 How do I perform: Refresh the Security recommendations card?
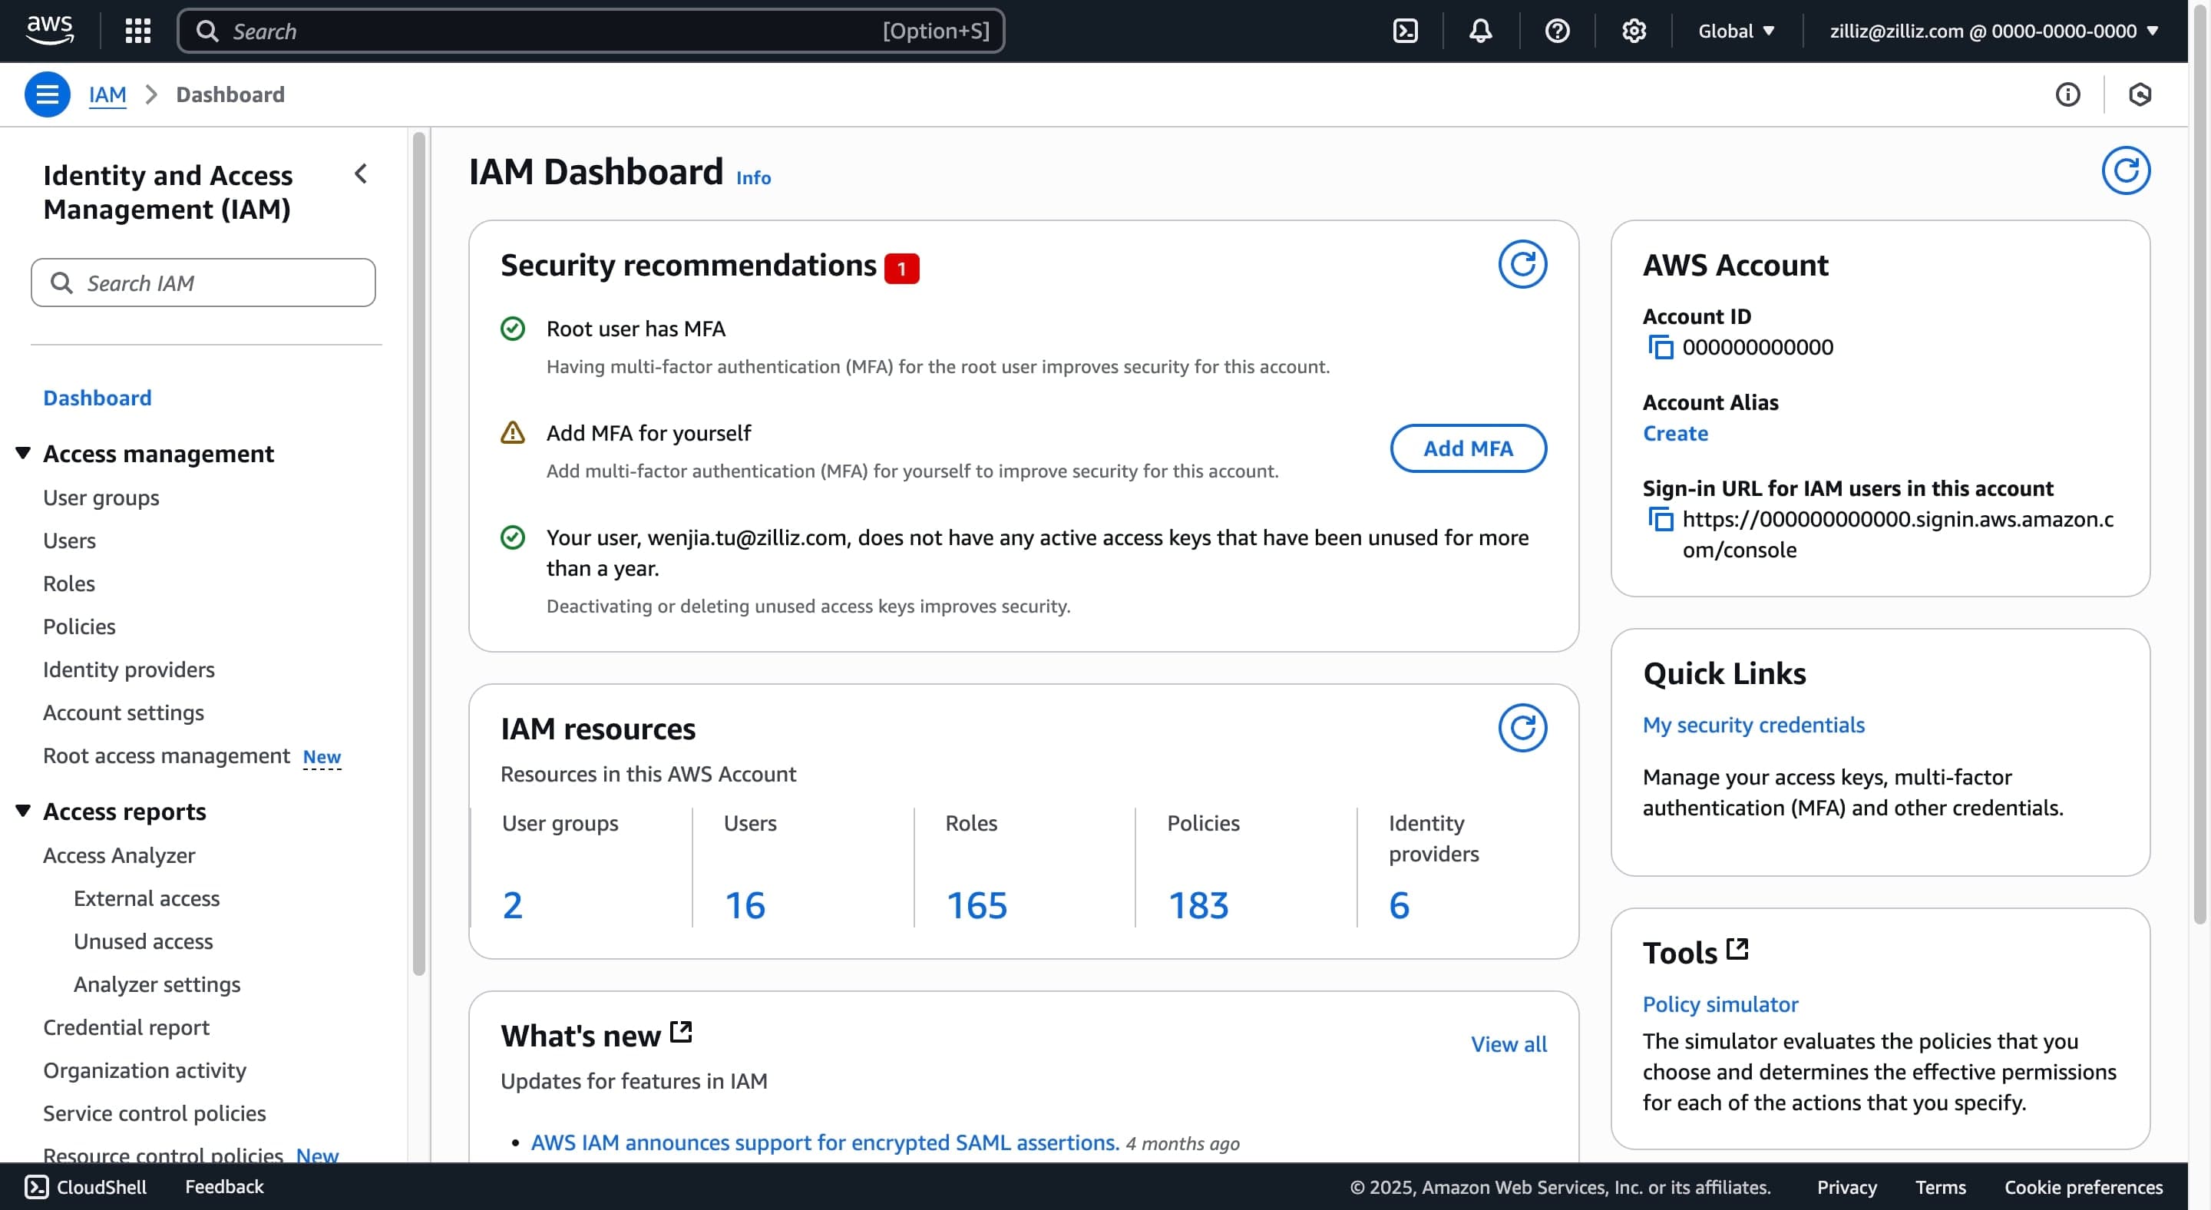pos(1522,264)
